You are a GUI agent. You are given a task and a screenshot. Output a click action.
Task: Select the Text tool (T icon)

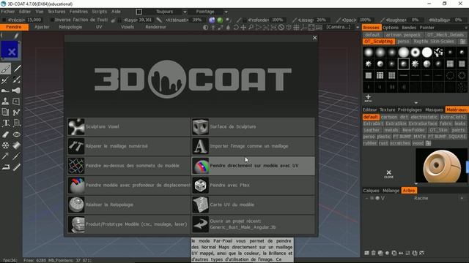[5, 123]
